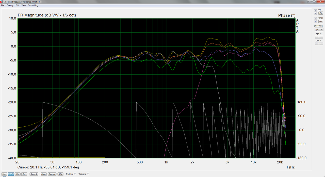Maximize the Smoothed frequency response window
Viewport: 325px width, 177px height.
click(x=314, y=1)
